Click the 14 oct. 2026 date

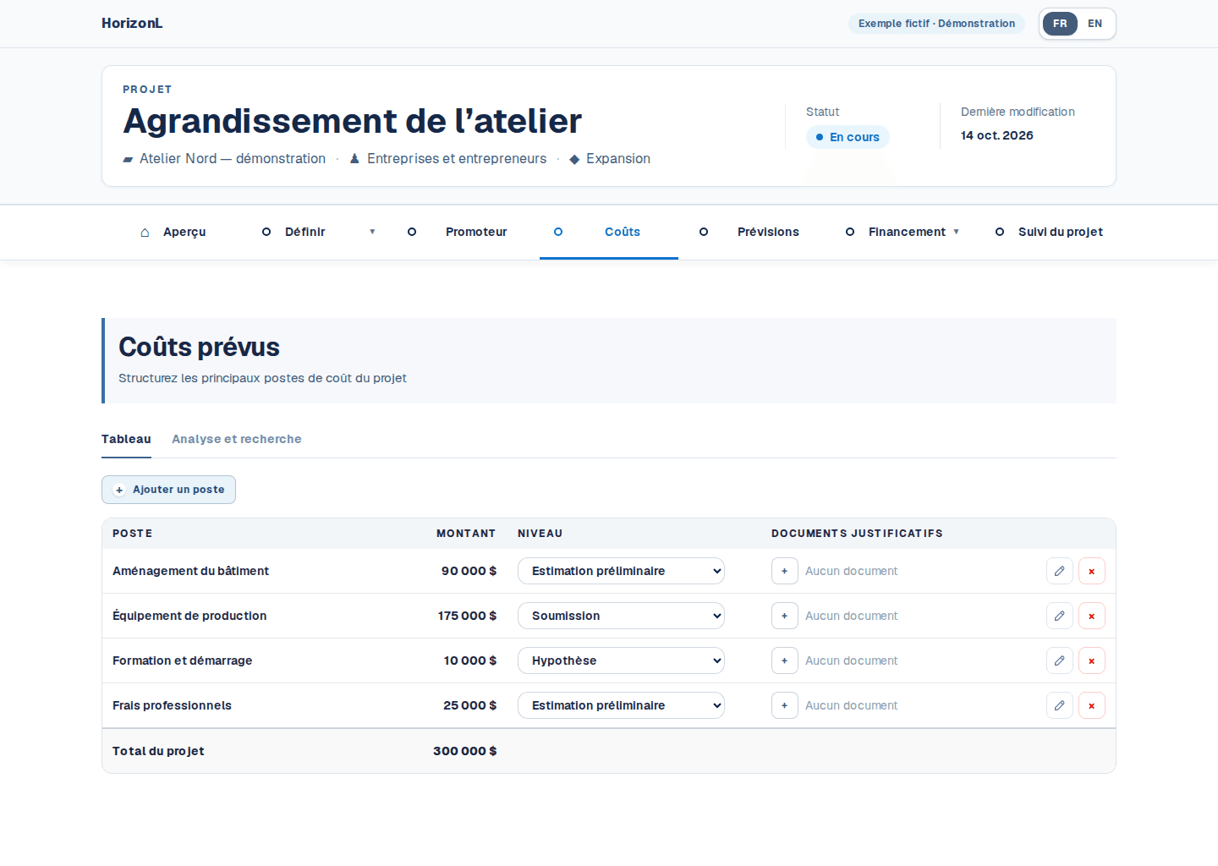click(997, 135)
